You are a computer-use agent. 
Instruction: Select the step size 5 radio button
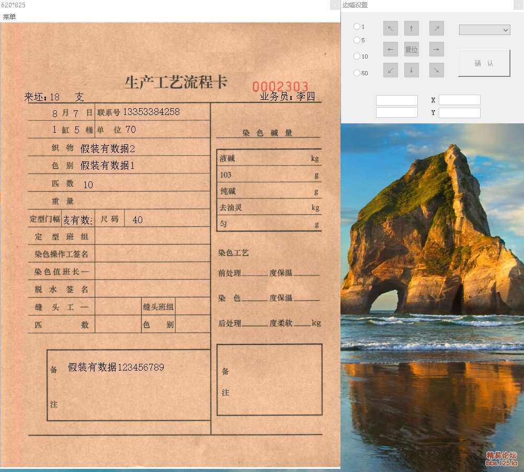pyautogui.click(x=357, y=40)
